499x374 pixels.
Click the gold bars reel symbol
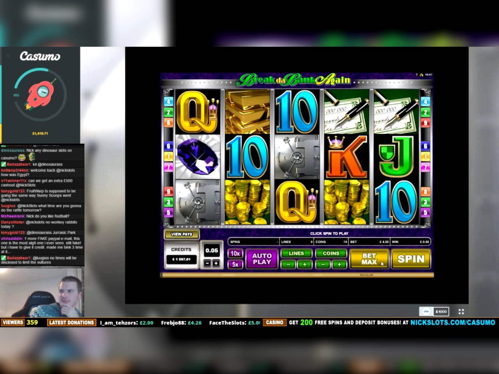(247, 112)
